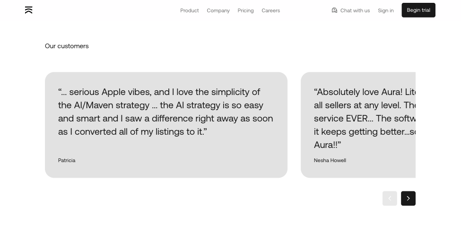Click the 'the AI/Maven strategy' quote line
The image size is (461, 242).
click(x=160, y=105)
